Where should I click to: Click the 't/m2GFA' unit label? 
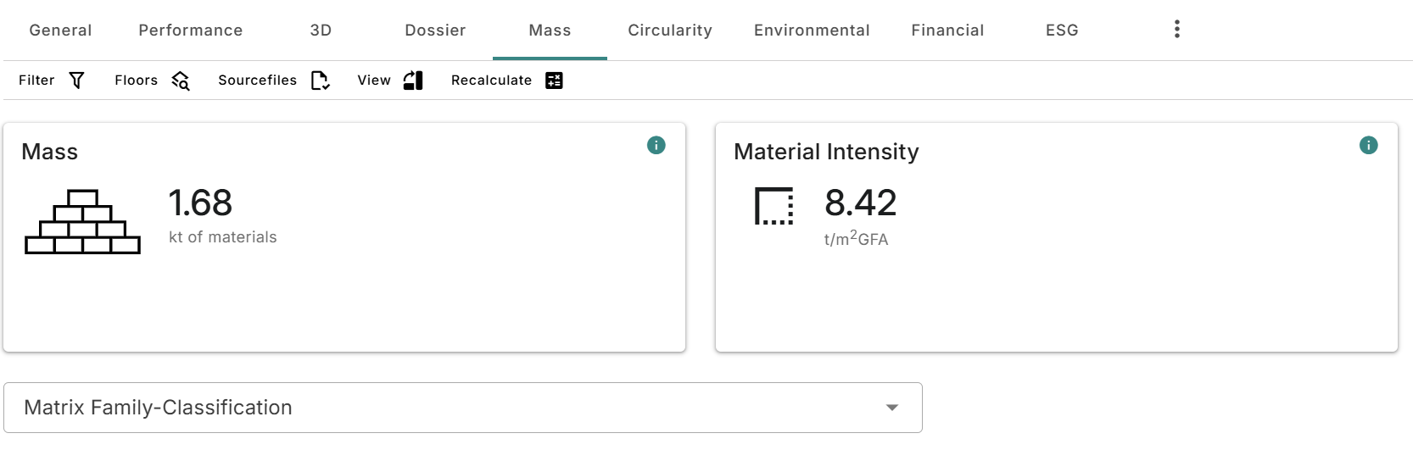point(857,238)
